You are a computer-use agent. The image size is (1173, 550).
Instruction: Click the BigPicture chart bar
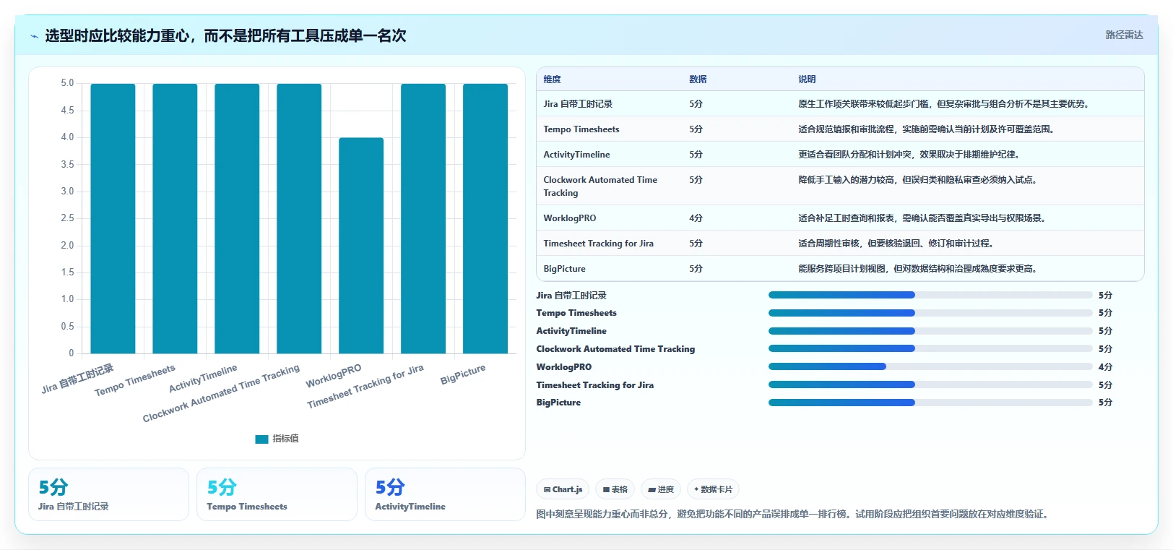tap(485, 218)
